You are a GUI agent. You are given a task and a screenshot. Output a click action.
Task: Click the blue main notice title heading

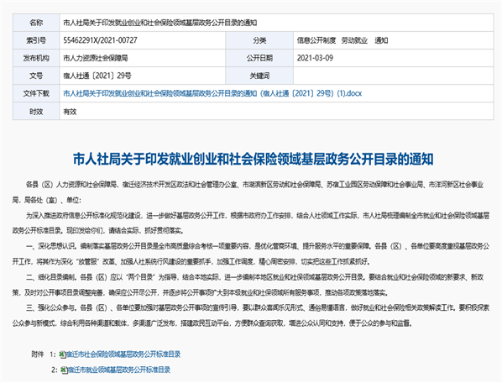(x=253, y=159)
